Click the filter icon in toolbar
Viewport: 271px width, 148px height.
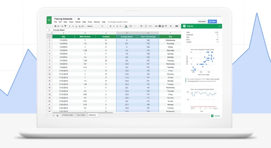click(x=166, y=26)
